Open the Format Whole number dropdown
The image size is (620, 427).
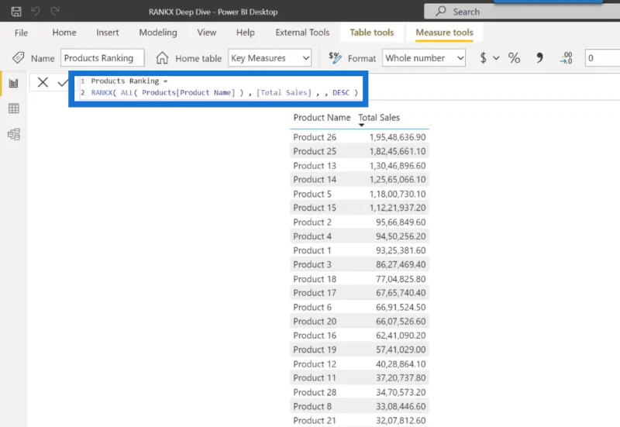[x=423, y=58]
